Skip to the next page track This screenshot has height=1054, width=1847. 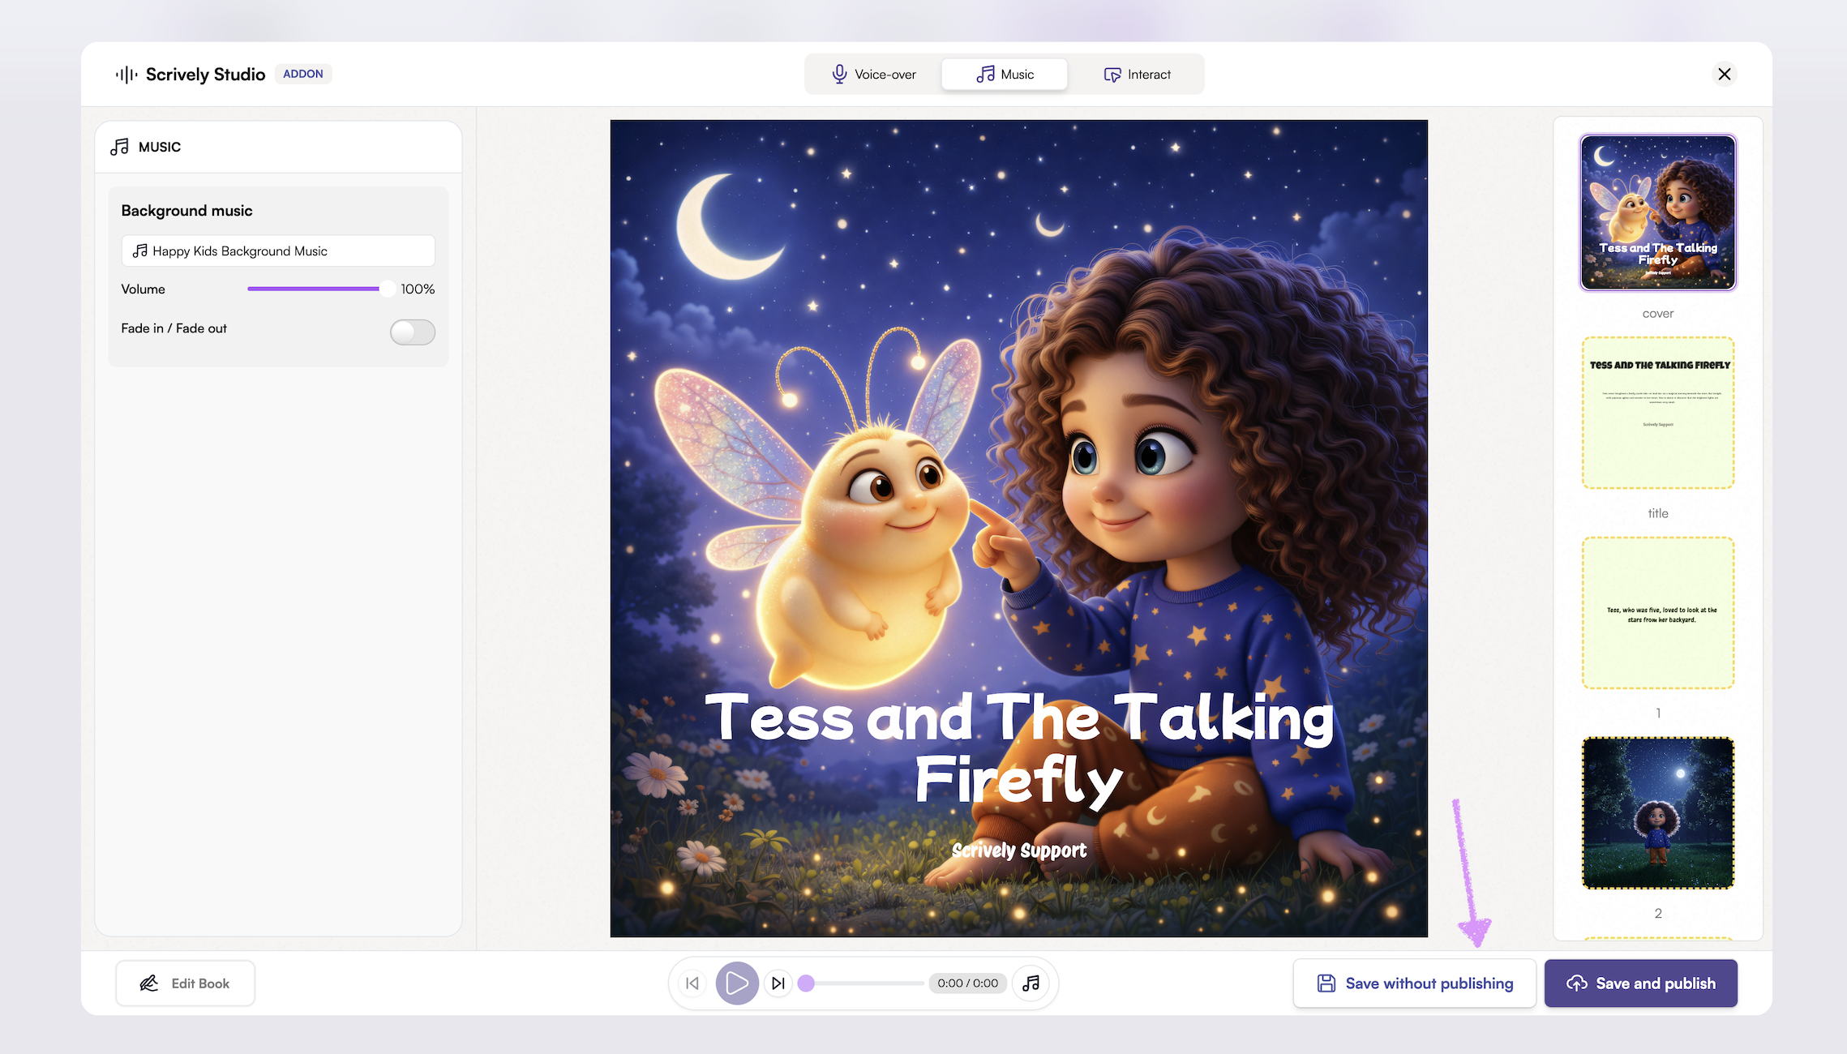pos(778,983)
